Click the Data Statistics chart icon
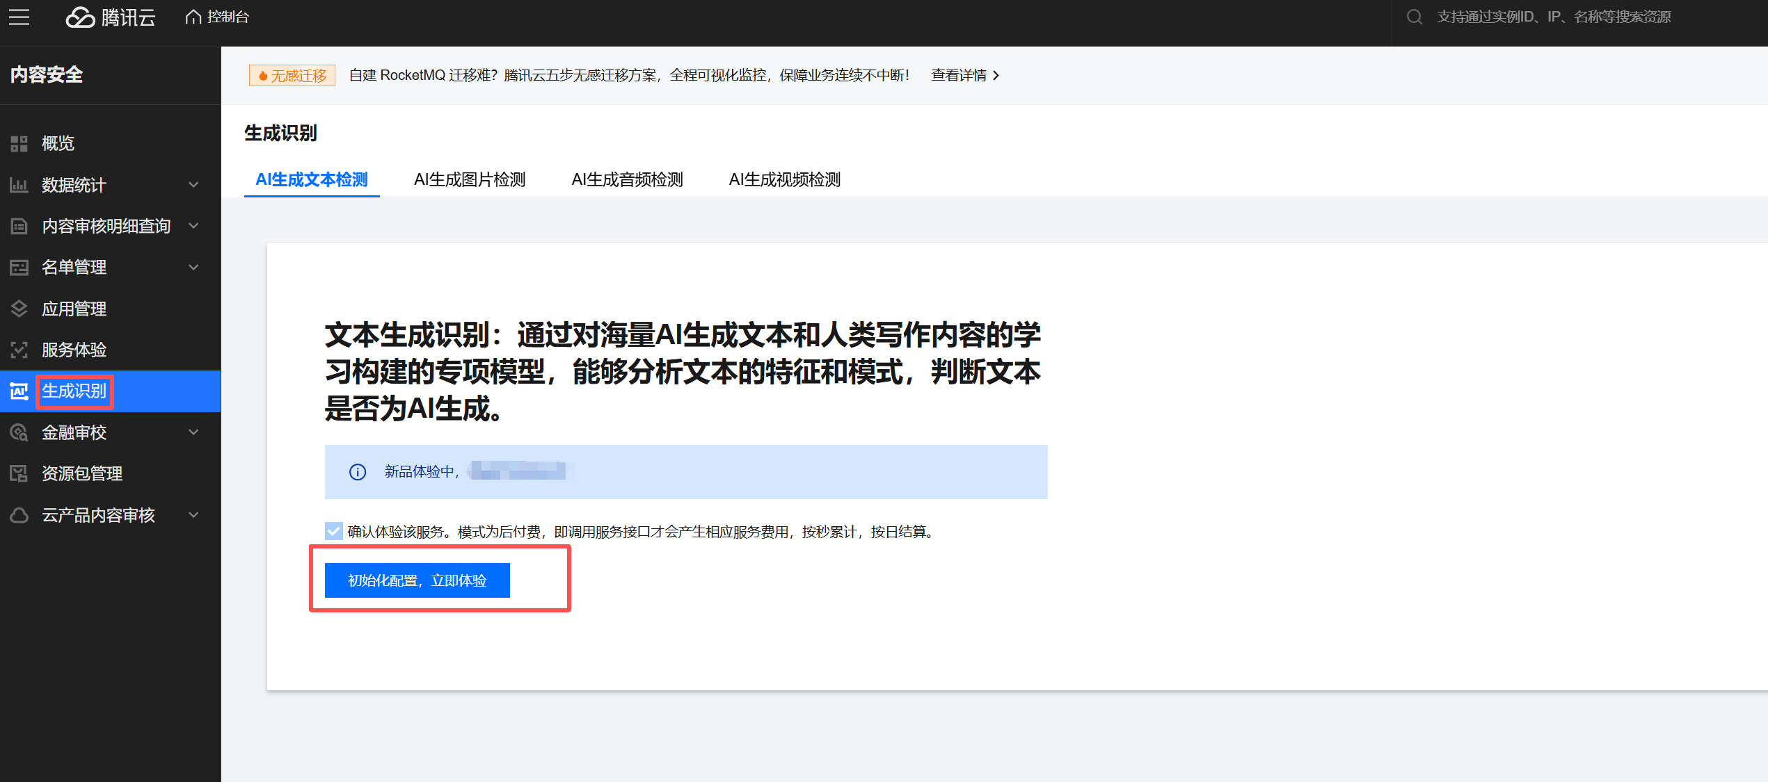 (x=19, y=185)
